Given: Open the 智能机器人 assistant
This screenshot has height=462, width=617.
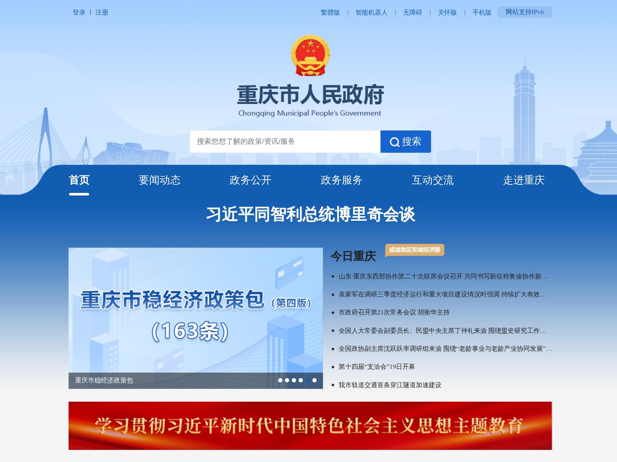Looking at the screenshot, I should 371,12.
